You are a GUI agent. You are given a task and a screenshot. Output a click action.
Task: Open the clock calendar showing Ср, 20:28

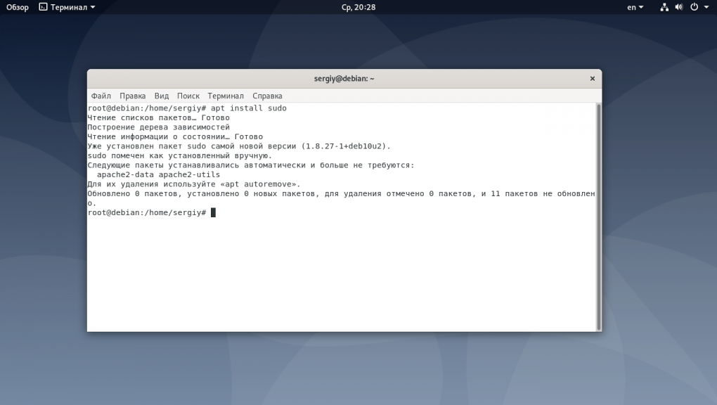pyautogui.click(x=358, y=7)
